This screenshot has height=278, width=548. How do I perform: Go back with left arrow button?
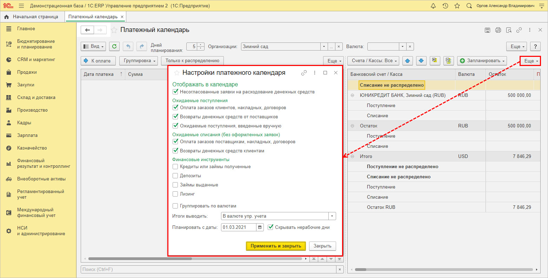click(87, 30)
